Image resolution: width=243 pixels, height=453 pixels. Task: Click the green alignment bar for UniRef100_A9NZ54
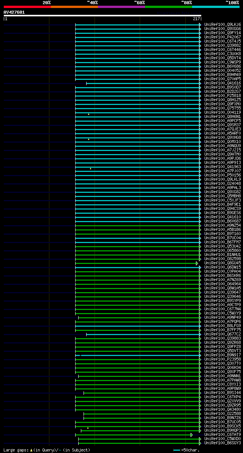pyautogui.click(x=137, y=225)
